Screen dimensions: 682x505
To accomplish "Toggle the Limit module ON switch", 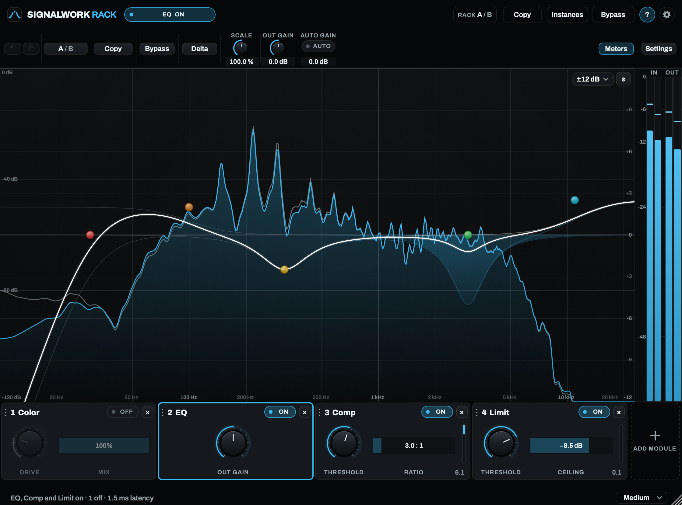I will point(594,412).
